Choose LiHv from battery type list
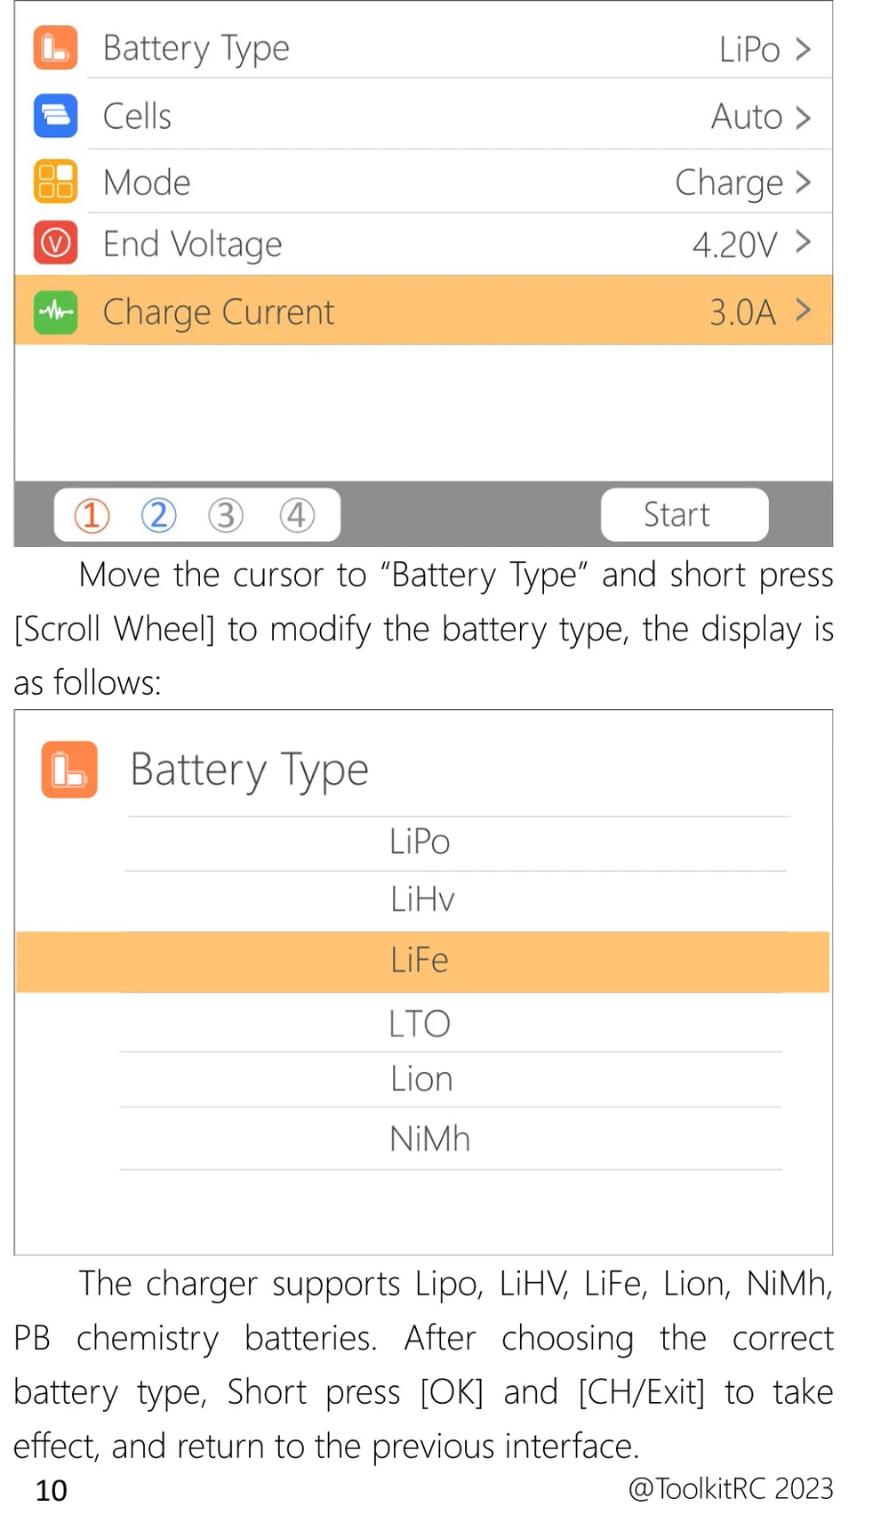This screenshot has height=1523, width=889. coord(422,900)
